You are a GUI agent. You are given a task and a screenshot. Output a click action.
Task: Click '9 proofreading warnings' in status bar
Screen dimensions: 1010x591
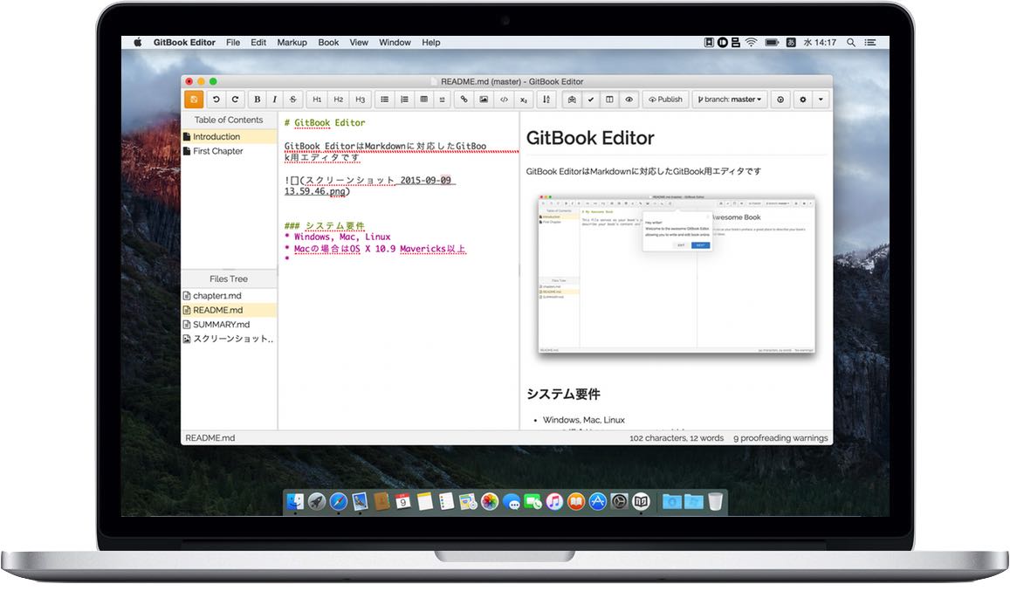[780, 437]
